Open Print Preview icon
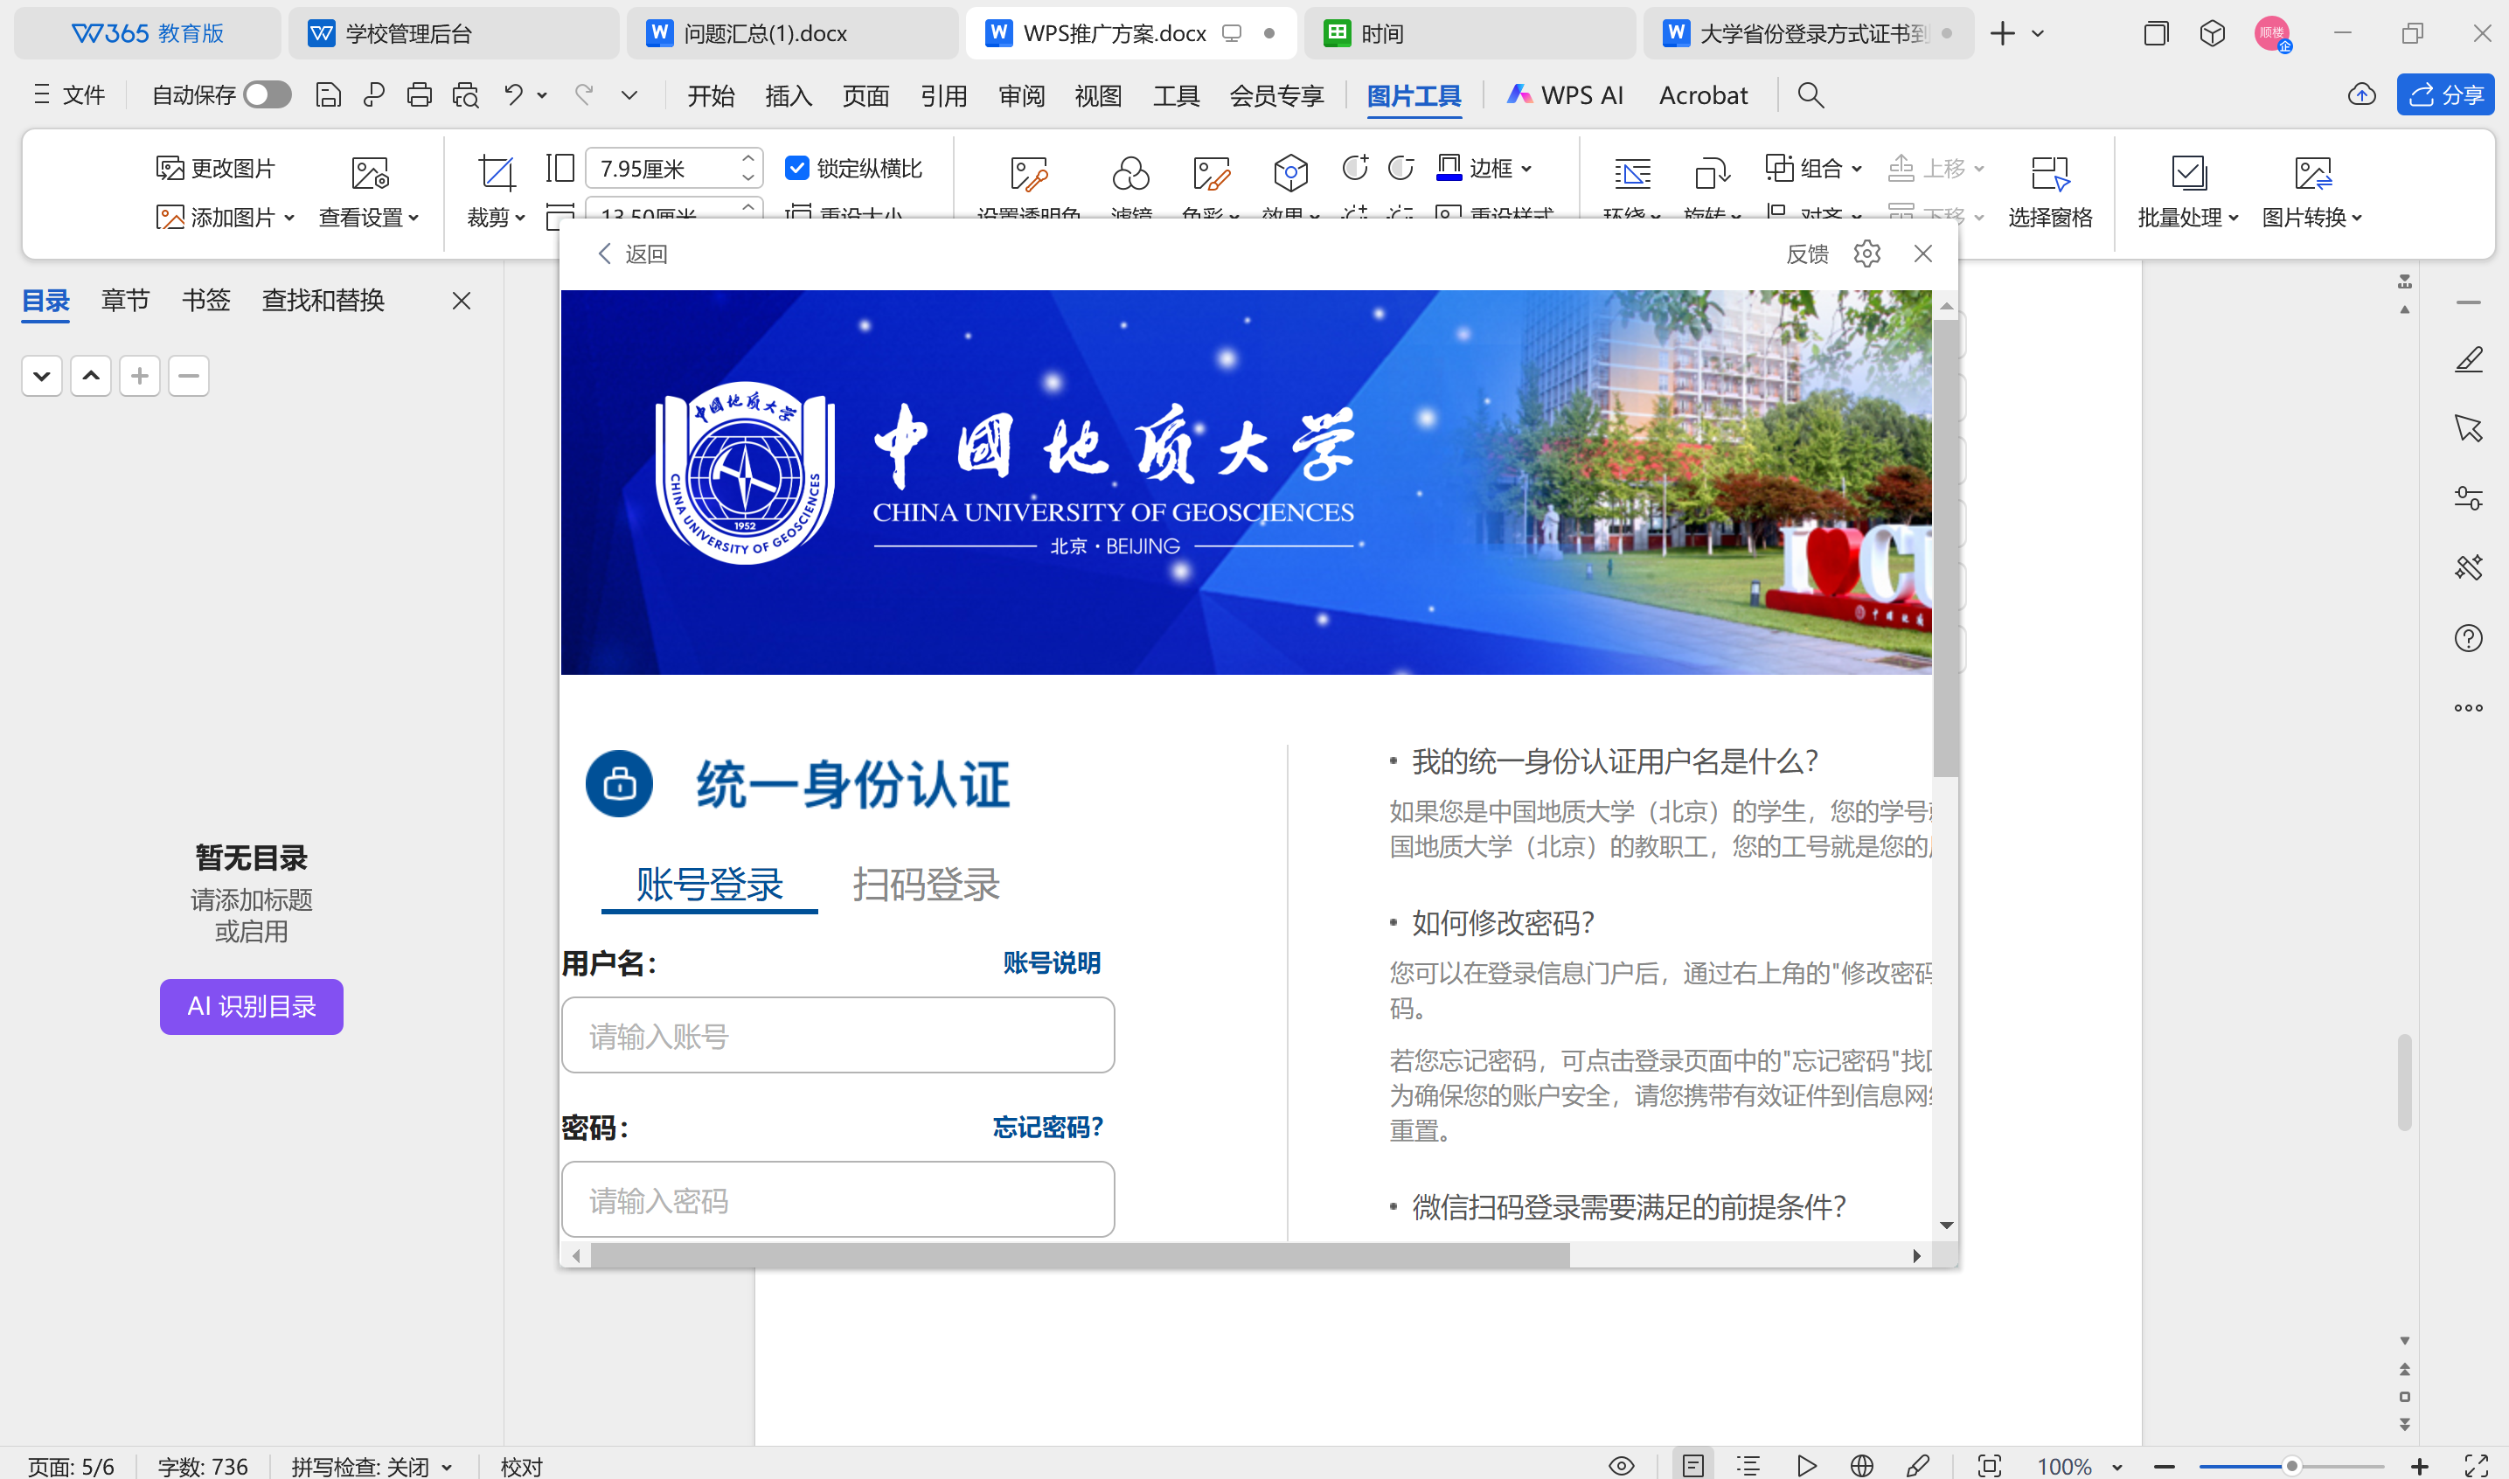Viewport: 2509px width, 1479px height. pyautogui.click(x=465, y=94)
